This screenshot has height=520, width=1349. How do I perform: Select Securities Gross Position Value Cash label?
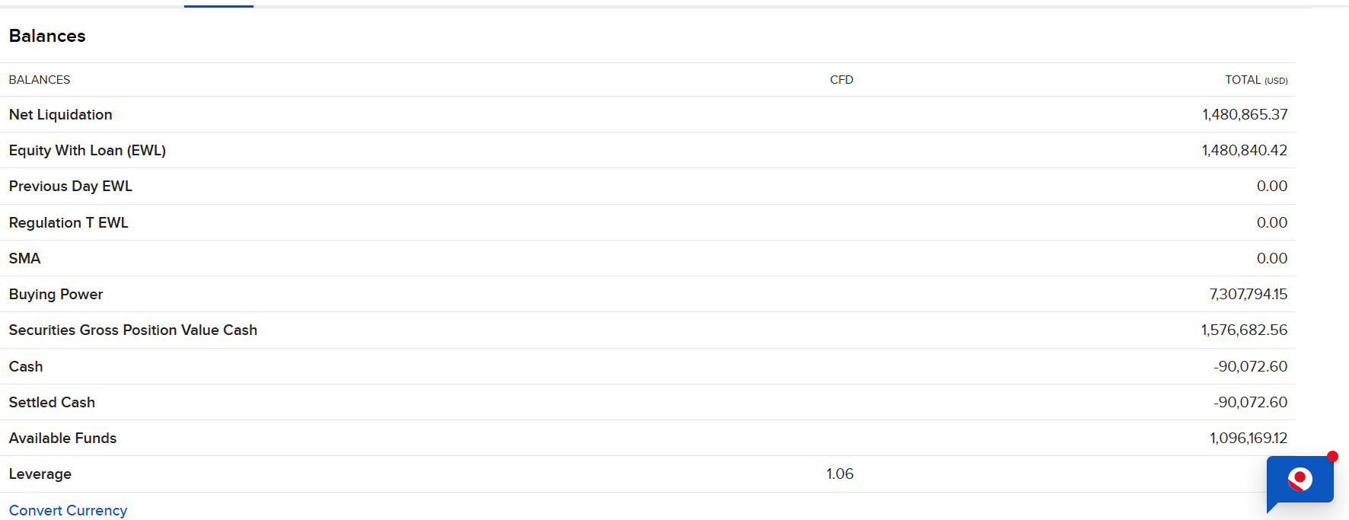click(133, 330)
